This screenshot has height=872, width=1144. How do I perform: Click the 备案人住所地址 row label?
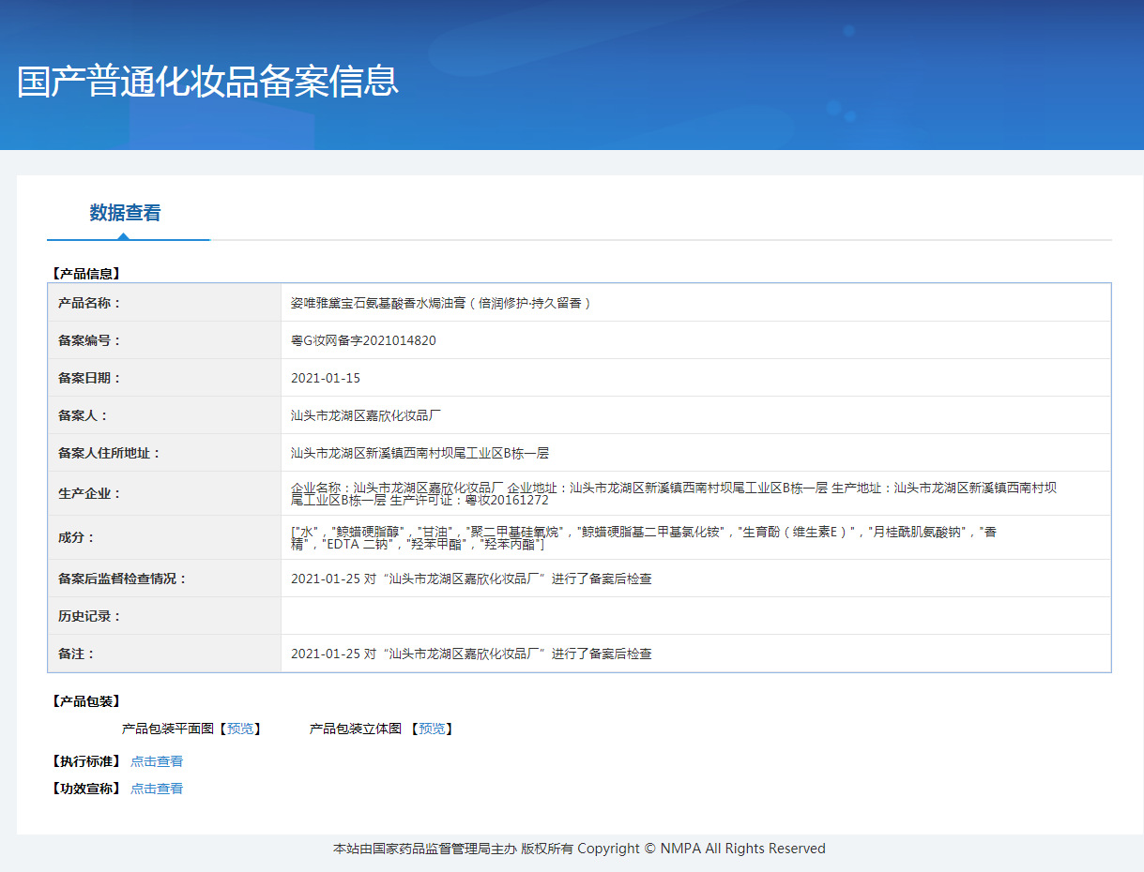click(x=110, y=453)
